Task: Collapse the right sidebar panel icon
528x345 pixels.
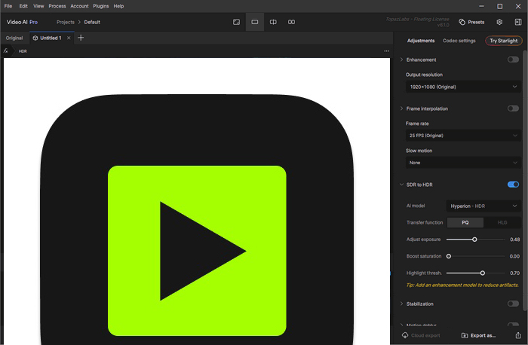Action: click(x=518, y=22)
